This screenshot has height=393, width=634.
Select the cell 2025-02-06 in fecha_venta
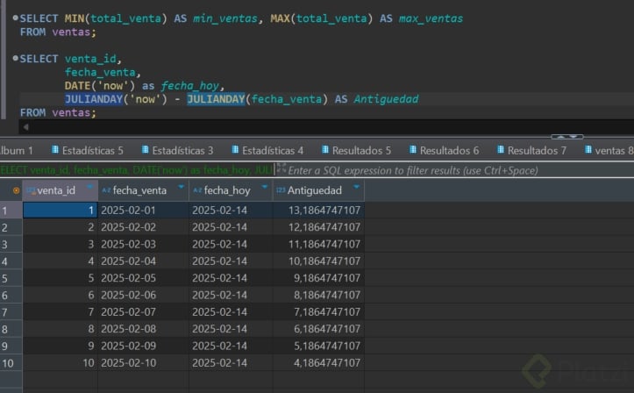coord(143,295)
